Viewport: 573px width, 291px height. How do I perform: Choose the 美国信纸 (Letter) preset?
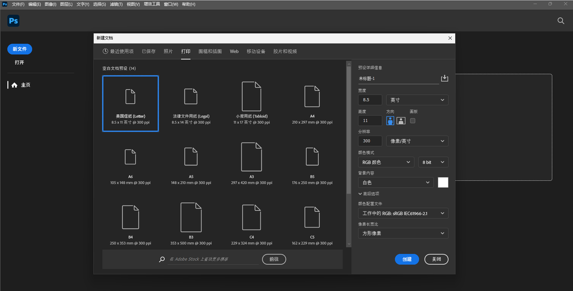[x=130, y=104]
